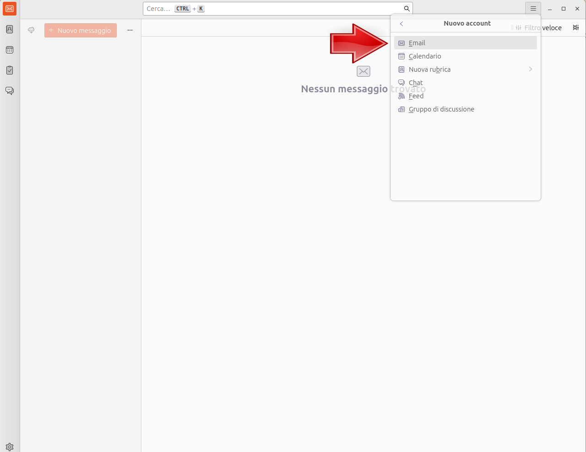Open message list display options icon
586x452 pixels.
575,28
